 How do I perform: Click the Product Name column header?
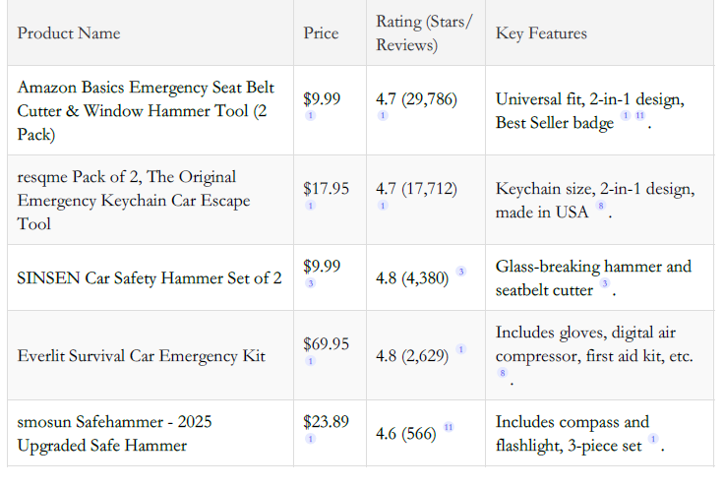[x=69, y=33]
